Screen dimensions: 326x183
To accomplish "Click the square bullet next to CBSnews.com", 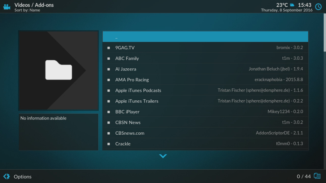I will pyautogui.click(x=109, y=133).
